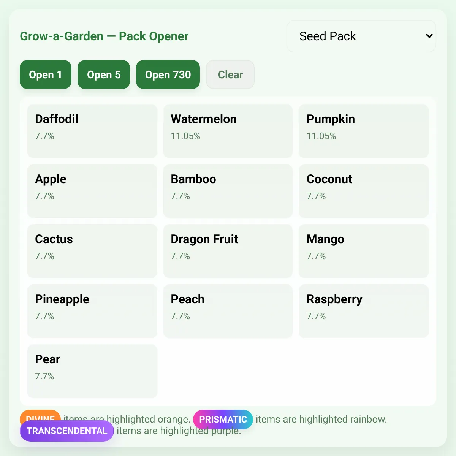Click the PRISMATIC rainbow badge

point(223,420)
